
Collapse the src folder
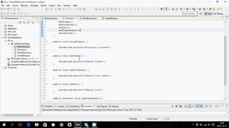tap(5, 41)
